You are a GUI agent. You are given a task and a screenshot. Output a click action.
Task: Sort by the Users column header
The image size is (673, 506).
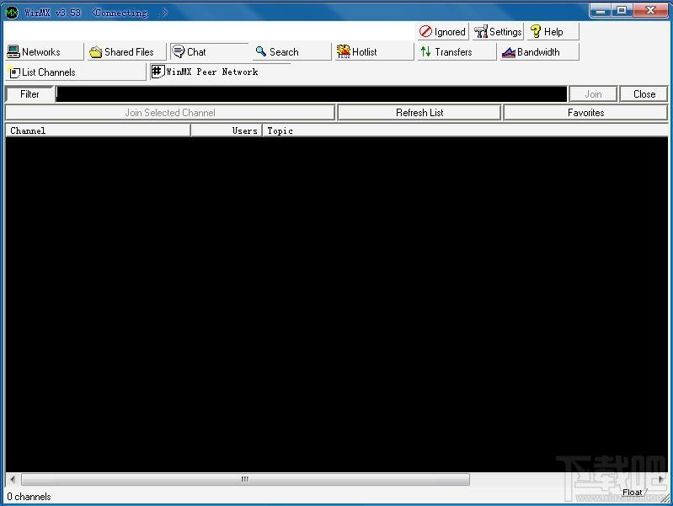coord(227,130)
